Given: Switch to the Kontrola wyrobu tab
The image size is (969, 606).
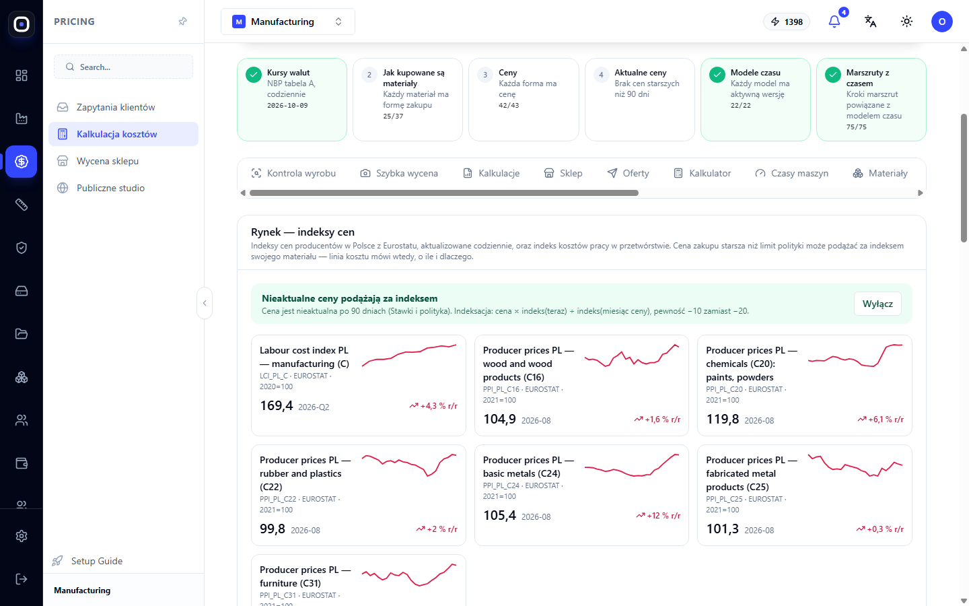Looking at the screenshot, I should tap(293, 173).
